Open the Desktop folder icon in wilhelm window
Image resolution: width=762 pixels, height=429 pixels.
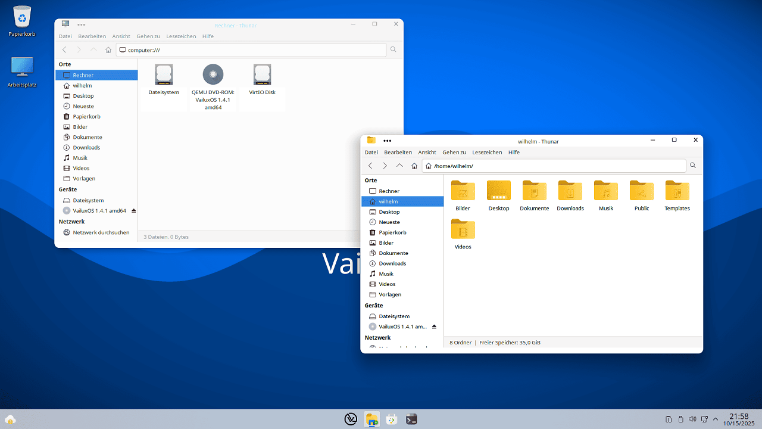[499, 191]
